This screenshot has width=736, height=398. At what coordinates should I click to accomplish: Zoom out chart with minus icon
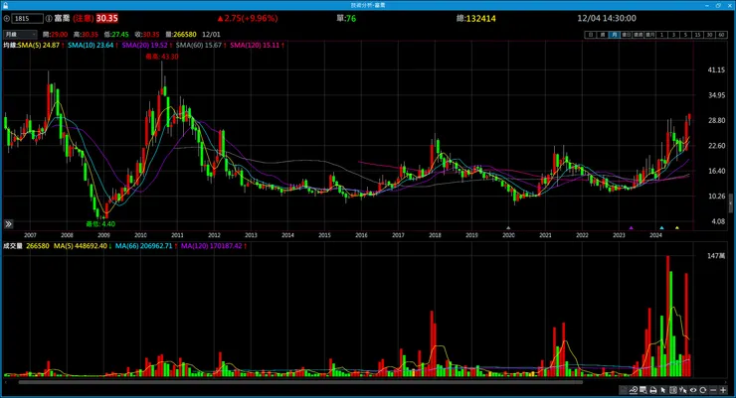[x=713, y=390]
